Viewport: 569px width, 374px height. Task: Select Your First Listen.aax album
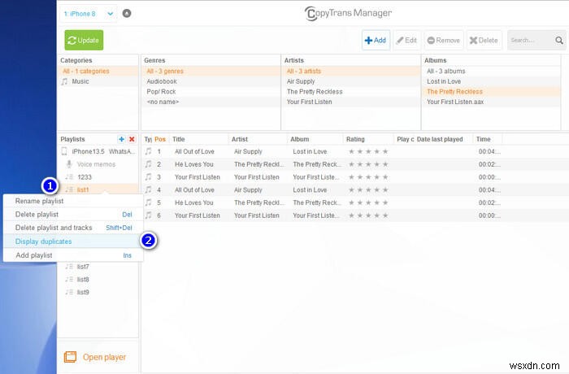tap(491, 102)
